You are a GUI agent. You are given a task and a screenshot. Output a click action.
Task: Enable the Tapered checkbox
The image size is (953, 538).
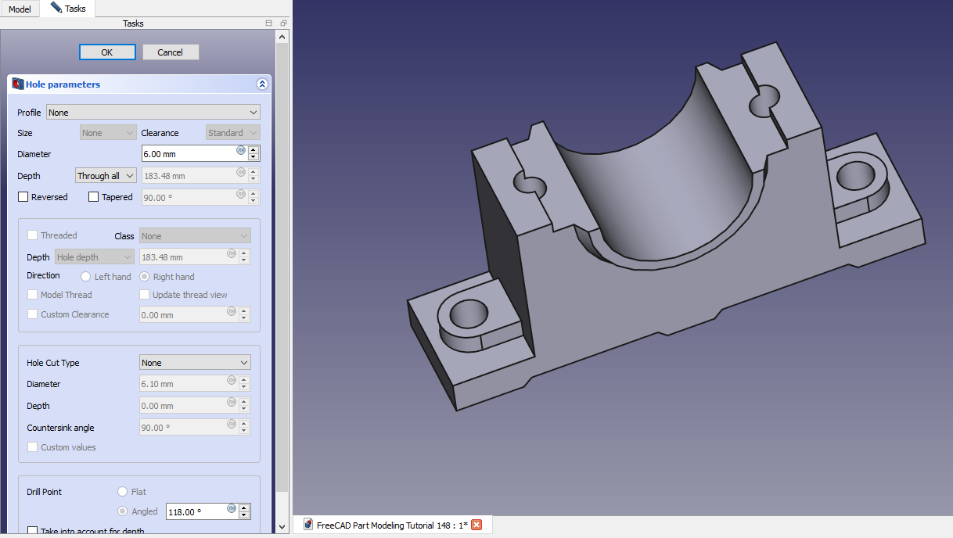click(x=93, y=197)
